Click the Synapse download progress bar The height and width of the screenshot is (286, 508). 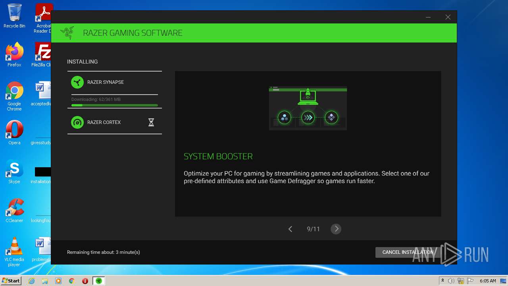tap(115, 105)
